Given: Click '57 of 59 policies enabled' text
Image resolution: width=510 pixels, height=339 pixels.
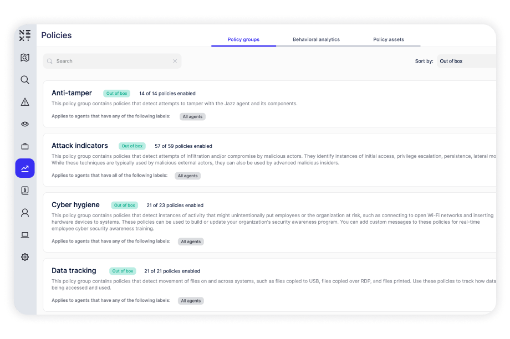Looking at the screenshot, I should tap(183, 146).
